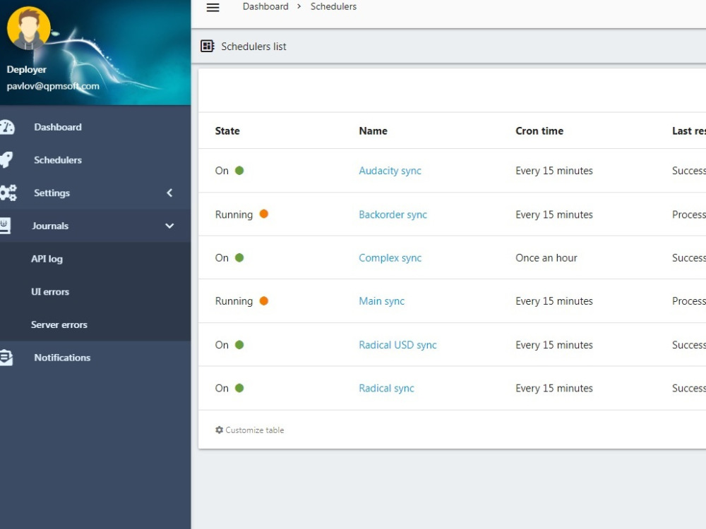Click Main sync 'Every 15 minutes' cell
This screenshot has width=706, height=529.
554,301
